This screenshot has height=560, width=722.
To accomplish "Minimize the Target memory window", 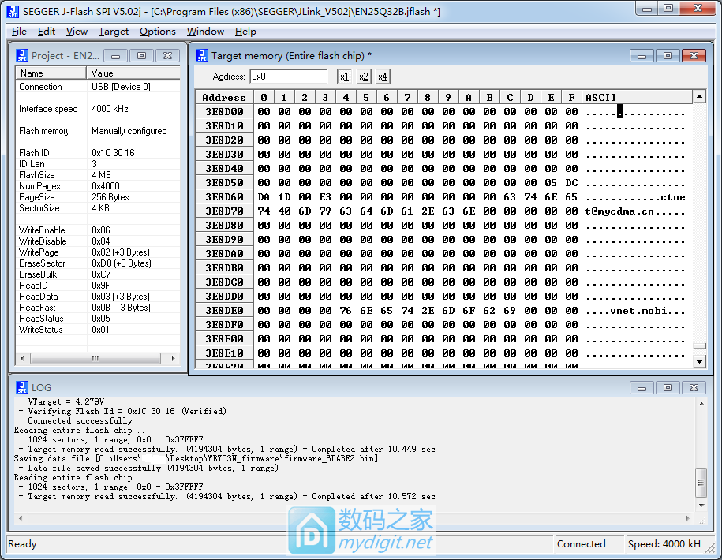I will coord(642,56).
